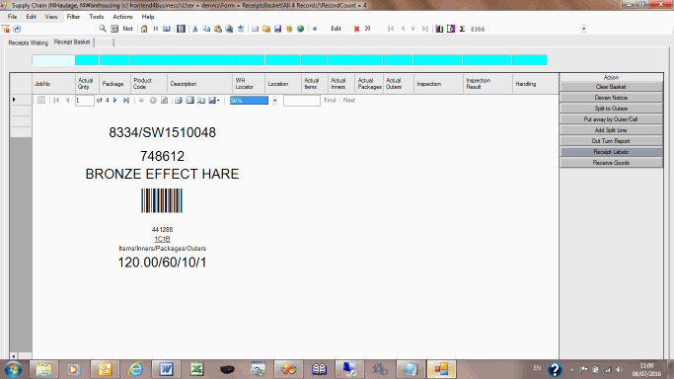Click the bar chart icon in toolbar
The height and width of the screenshot is (379, 674).
tap(439, 29)
